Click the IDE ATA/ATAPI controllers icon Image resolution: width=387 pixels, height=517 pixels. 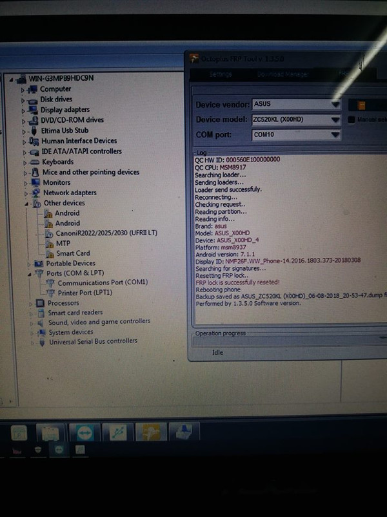click(x=34, y=153)
